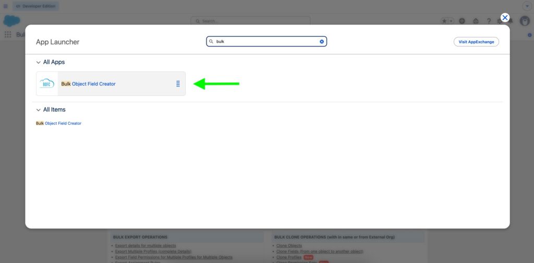Clear the App Launcher search text
This screenshot has height=263, width=534.
321,42
